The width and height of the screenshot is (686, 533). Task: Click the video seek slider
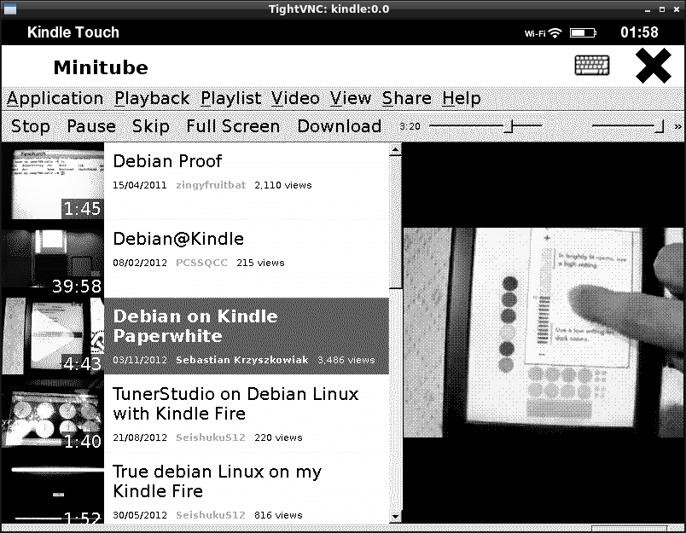pos(485,126)
